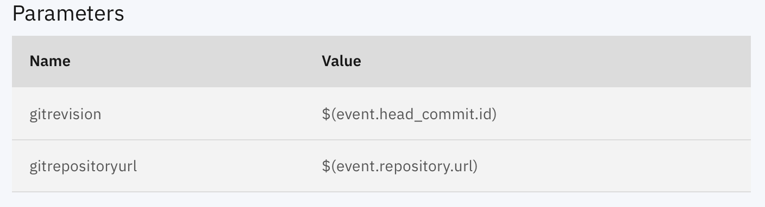765x207 pixels.
Task: Click the Parameters section heading
Action: (x=68, y=14)
